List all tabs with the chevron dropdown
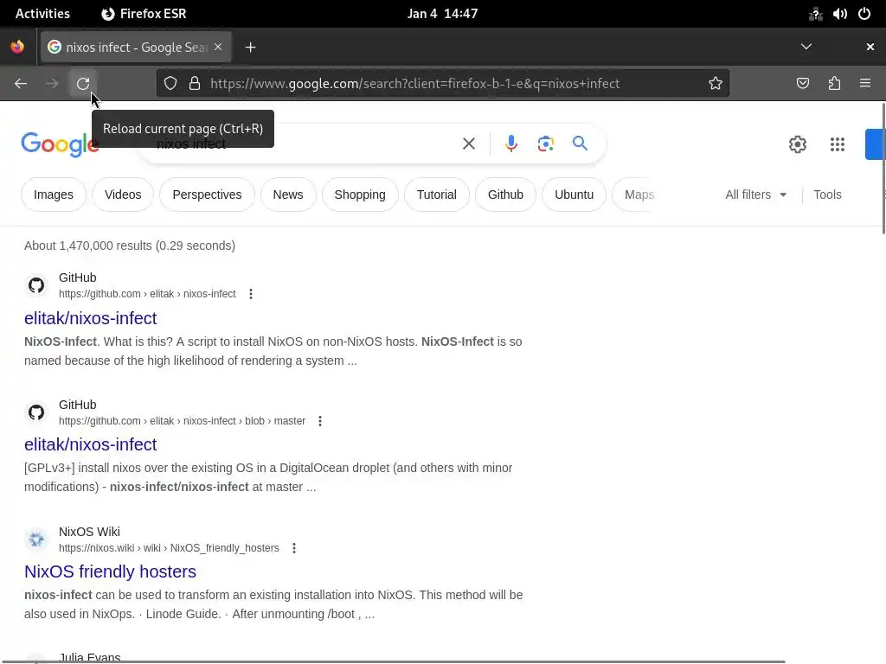The height and width of the screenshot is (664, 886). click(x=806, y=47)
